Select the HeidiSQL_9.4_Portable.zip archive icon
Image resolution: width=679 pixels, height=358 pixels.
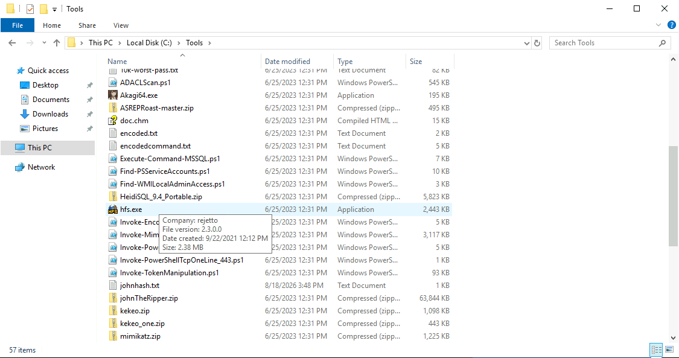(113, 197)
